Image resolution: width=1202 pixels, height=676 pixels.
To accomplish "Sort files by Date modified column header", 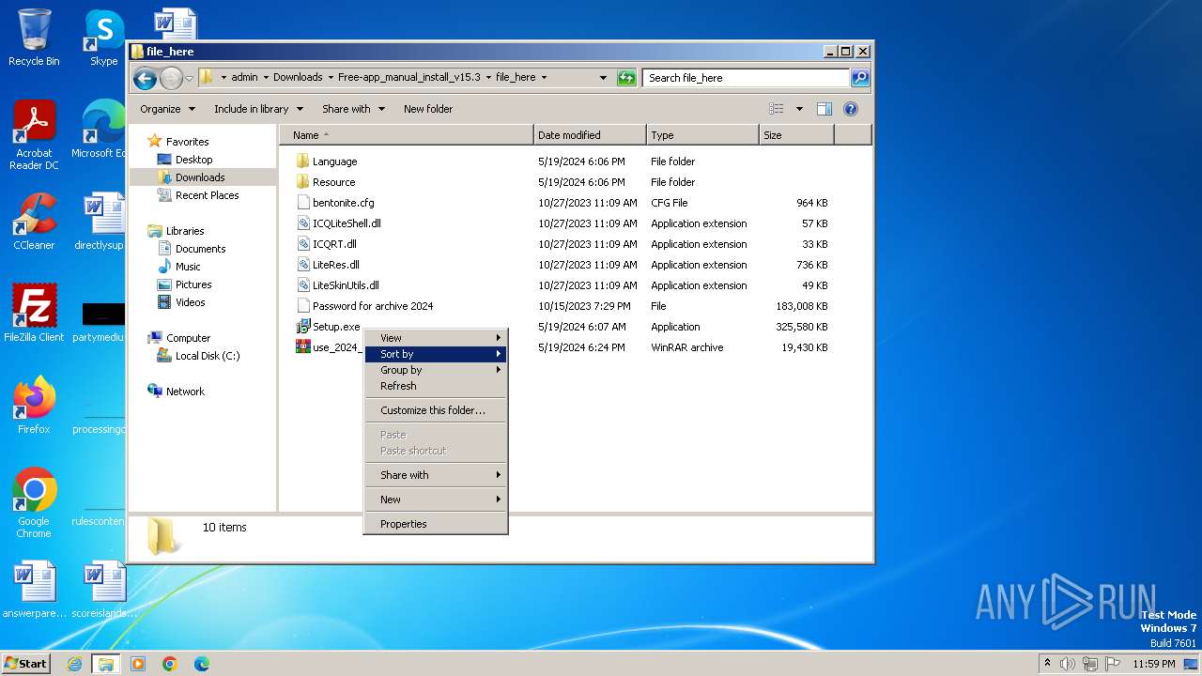I will click(590, 135).
